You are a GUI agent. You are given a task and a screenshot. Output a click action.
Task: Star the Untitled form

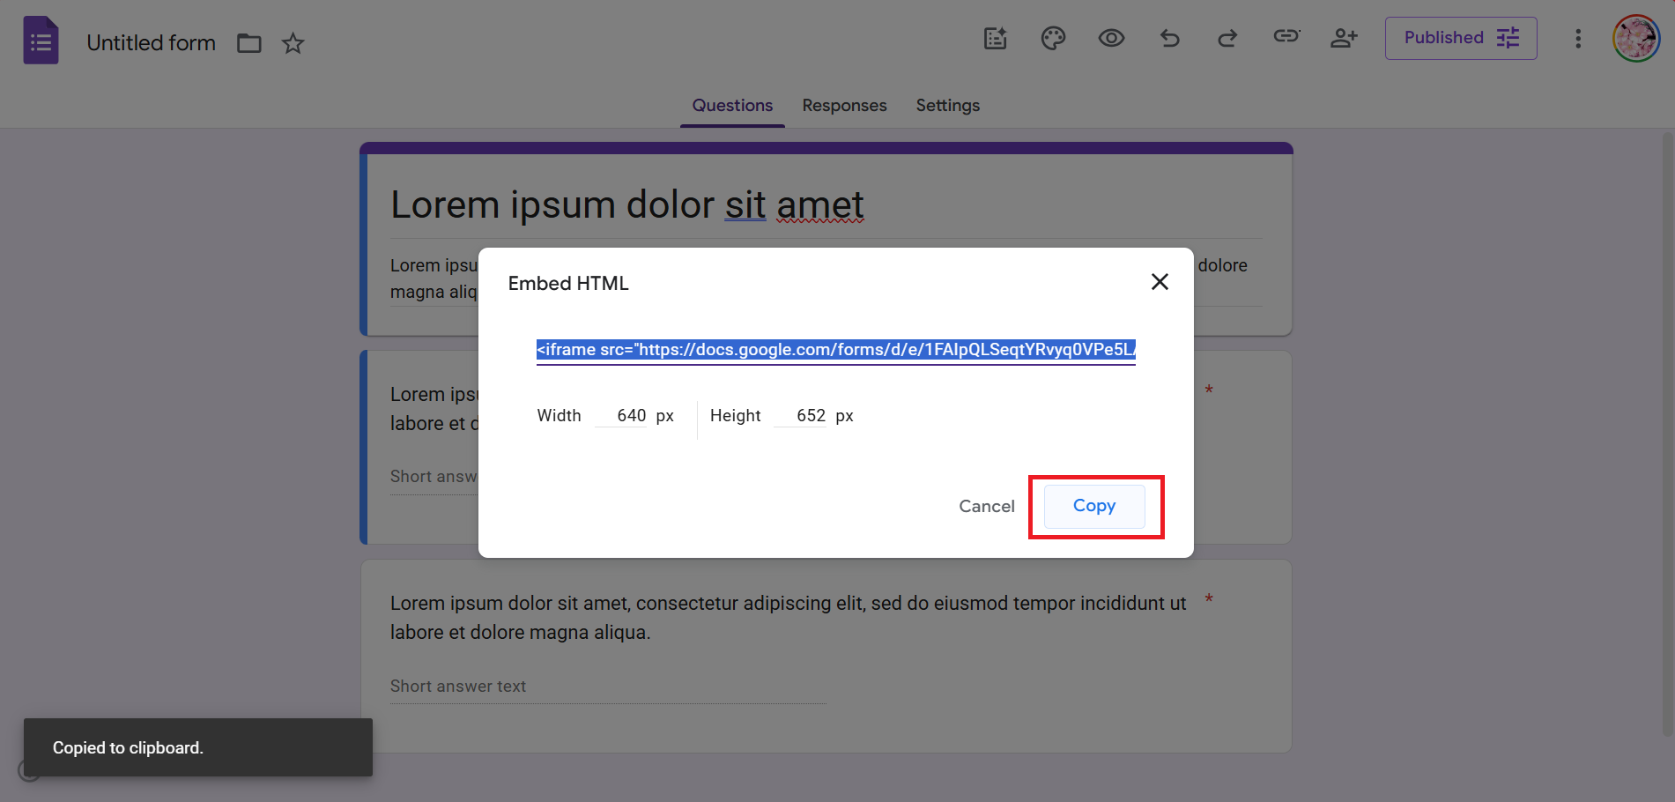tap(293, 43)
